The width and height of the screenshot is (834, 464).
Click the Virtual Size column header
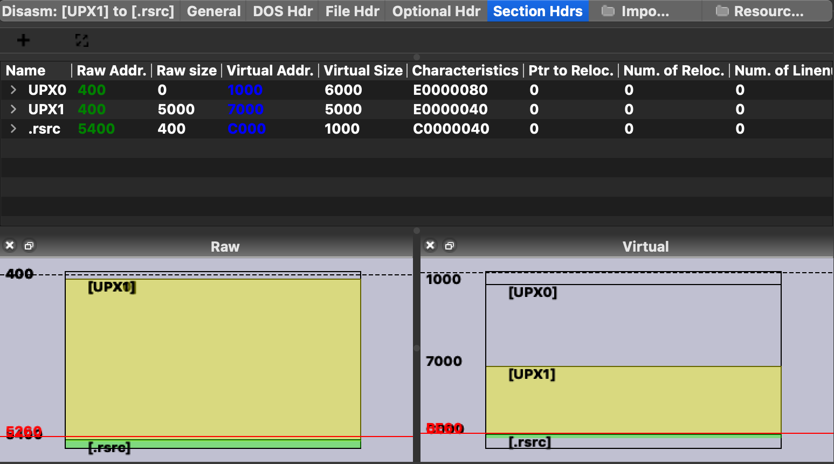[363, 71]
